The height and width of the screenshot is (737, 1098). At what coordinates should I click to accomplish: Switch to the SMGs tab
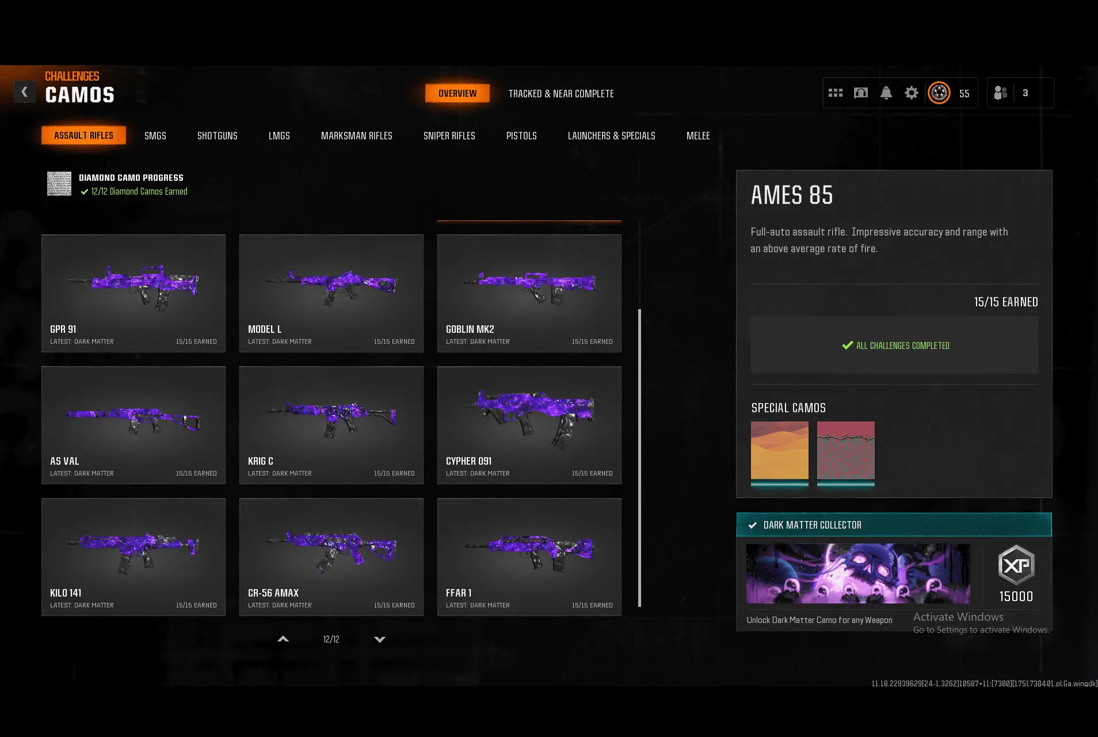(x=155, y=136)
